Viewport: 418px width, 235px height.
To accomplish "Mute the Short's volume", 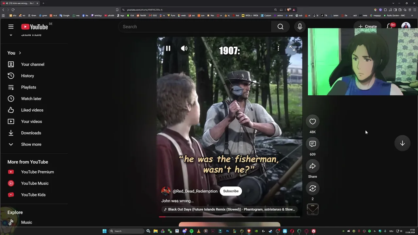I will [x=184, y=48].
